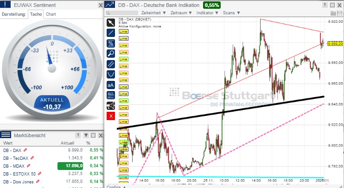344x188 pixels.
Task: Click the DB - DAX (DB2KE7) chart legend text
Action: coord(135,19)
